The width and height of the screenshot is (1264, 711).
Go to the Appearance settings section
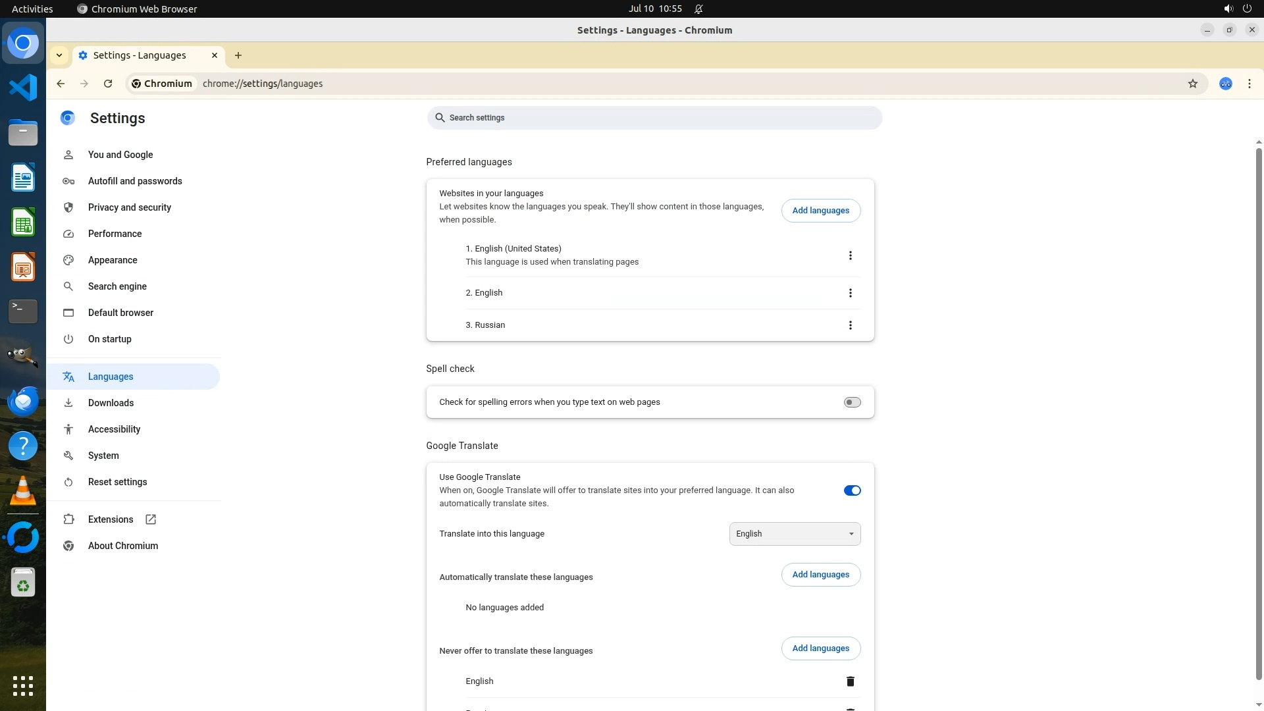click(x=113, y=260)
